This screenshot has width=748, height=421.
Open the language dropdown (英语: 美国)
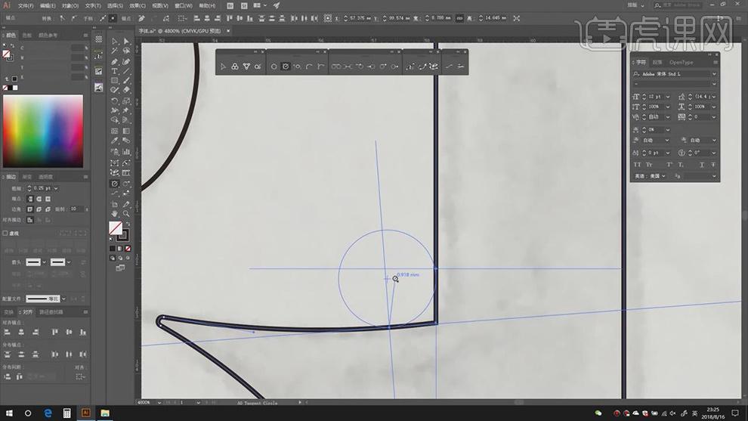tap(663, 176)
